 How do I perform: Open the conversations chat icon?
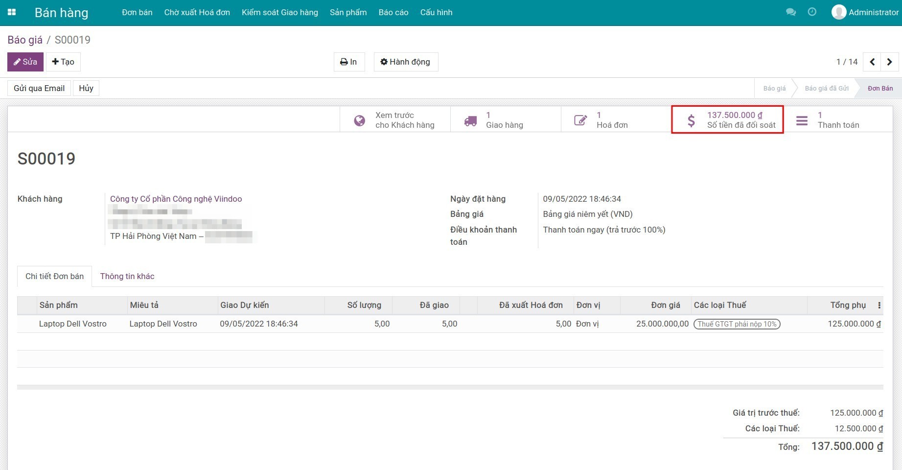[x=790, y=12]
